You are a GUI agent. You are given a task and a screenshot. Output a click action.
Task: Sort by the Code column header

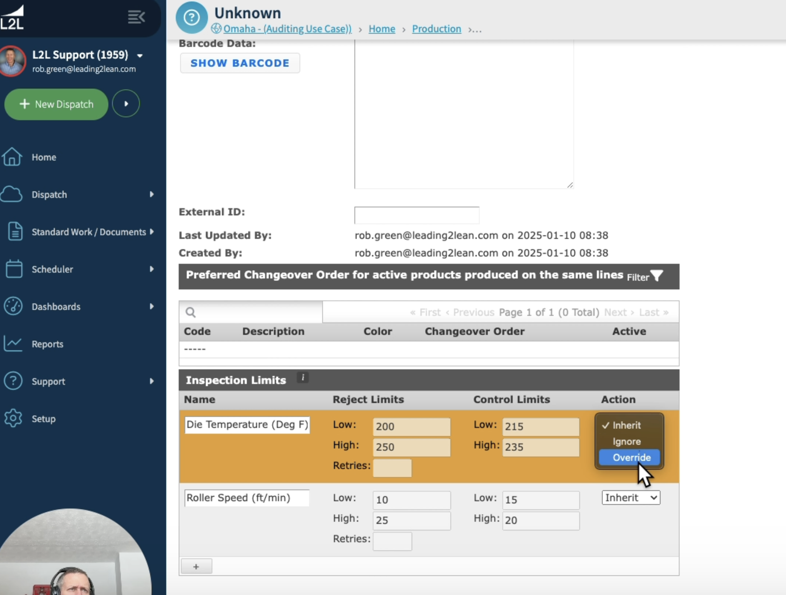(x=197, y=331)
